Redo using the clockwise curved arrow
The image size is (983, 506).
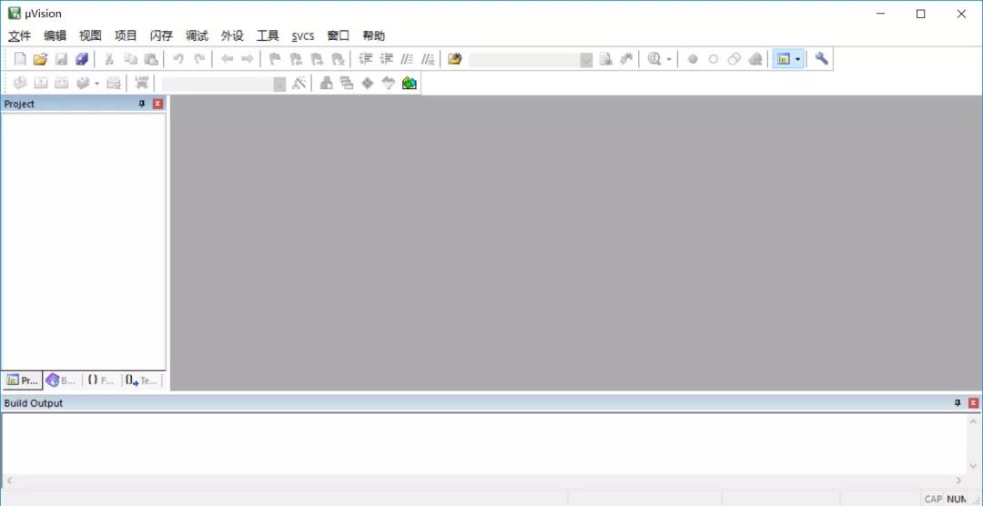point(199,59)
